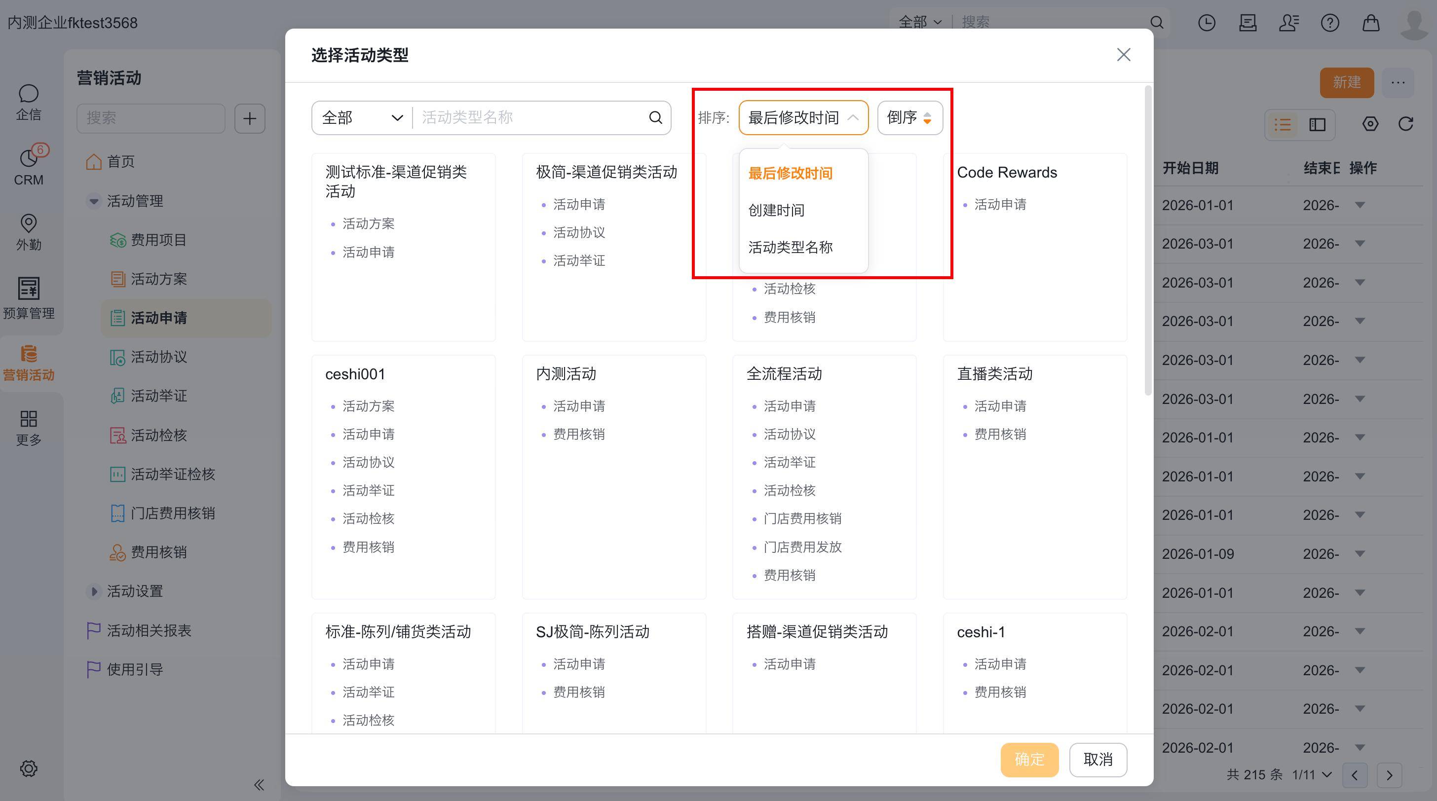Select the 活动类型名称 sort option
This screenshot has width=1437, height=801.
click(790, 247)
